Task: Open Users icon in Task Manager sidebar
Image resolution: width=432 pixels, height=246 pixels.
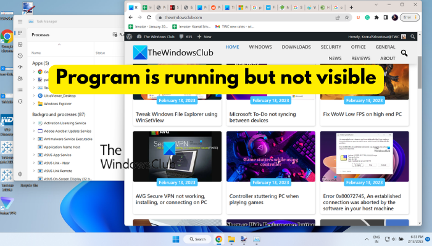Action: coord(20,79)
